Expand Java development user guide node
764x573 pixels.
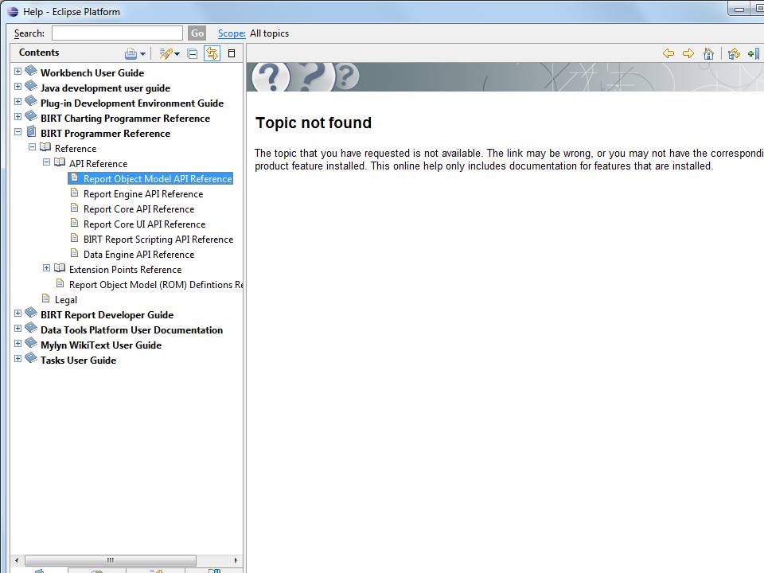pyautogui.click(x=18, y=86)
